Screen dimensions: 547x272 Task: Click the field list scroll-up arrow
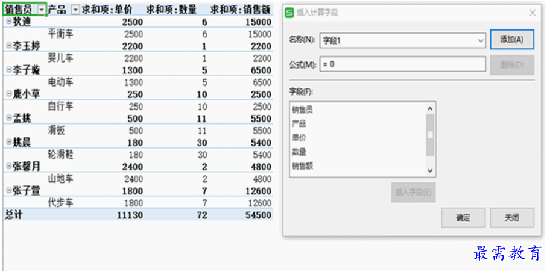(430, 108)
